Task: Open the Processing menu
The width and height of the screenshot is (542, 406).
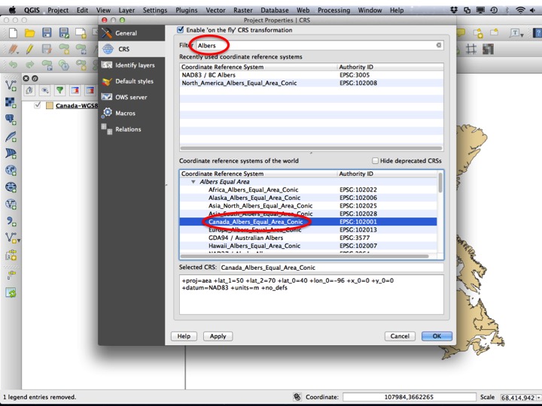Action: [x=334, y=11]
